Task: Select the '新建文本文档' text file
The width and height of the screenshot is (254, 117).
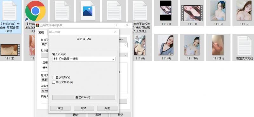Action: [x=244, y=48]
